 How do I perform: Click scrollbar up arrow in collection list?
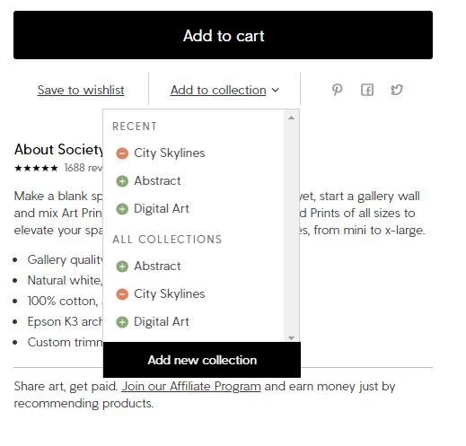[x=291, y=118]
